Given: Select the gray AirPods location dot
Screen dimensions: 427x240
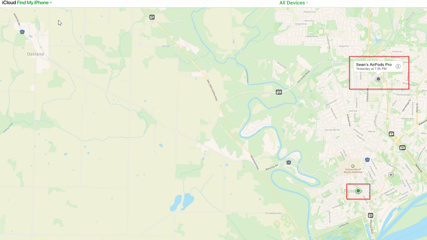Looking at the screenshot, I should tap(378, 79).
